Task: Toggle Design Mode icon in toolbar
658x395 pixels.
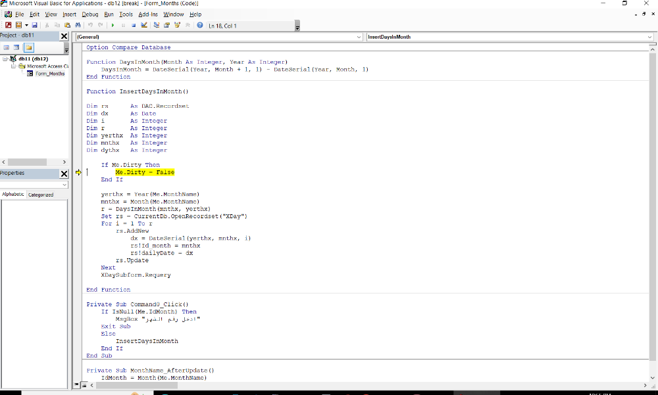Action: coord(144,26)
